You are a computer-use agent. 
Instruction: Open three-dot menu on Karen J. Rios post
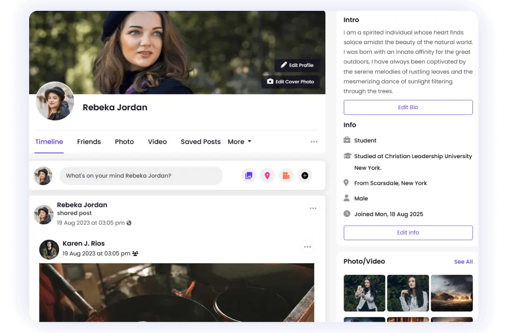point(307,247)
